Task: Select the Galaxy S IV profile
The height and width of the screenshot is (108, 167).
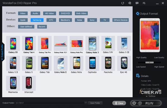Action: tap(108, 45)
